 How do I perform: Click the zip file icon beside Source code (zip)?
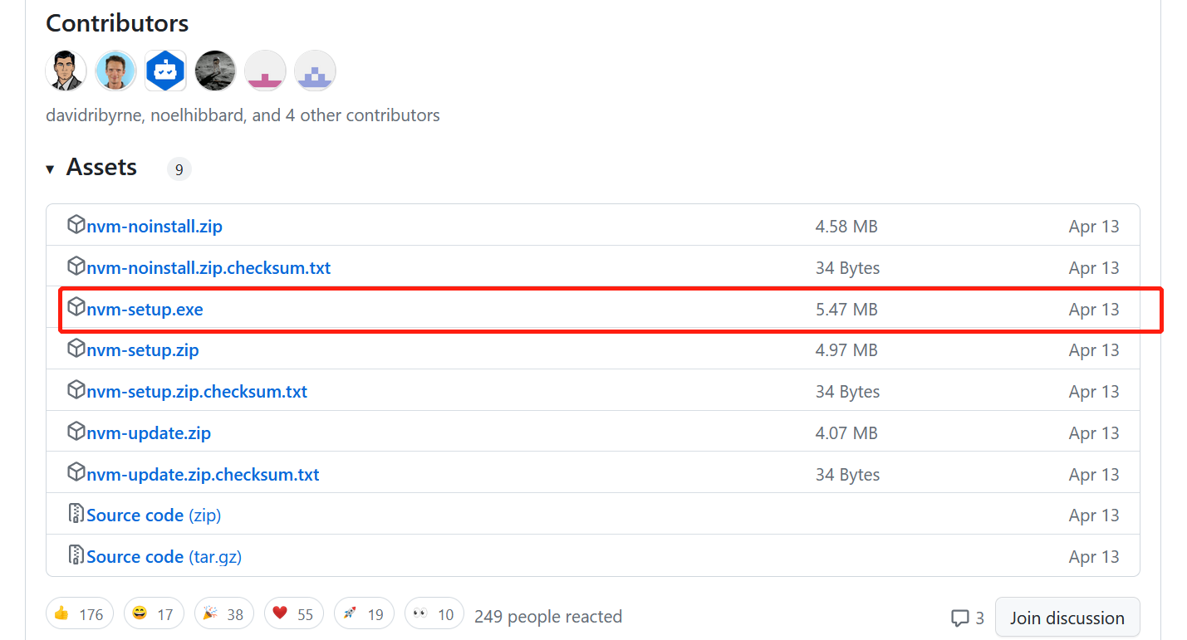tap(76, 514)
